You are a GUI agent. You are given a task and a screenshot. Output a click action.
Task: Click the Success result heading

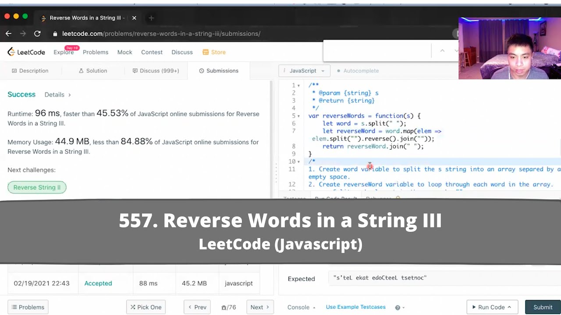21,94
